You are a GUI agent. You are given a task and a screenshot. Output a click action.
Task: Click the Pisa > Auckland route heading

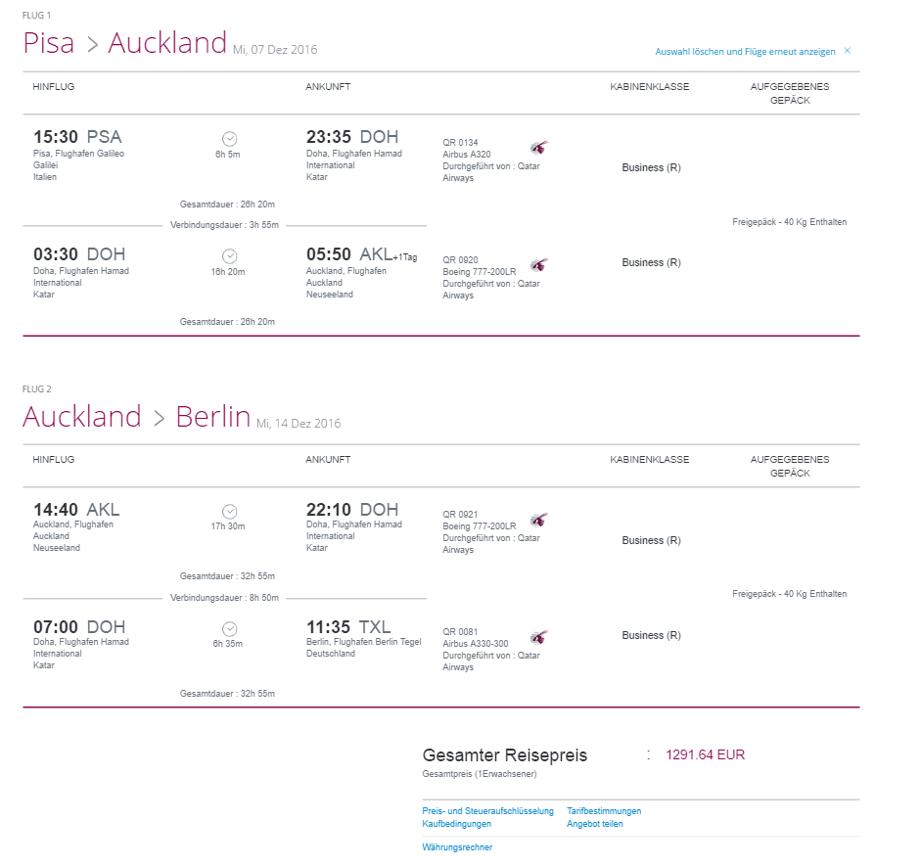click(124, 42)
